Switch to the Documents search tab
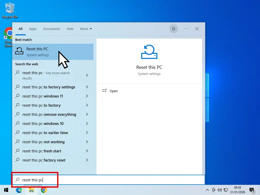 [x=52, y=29]
